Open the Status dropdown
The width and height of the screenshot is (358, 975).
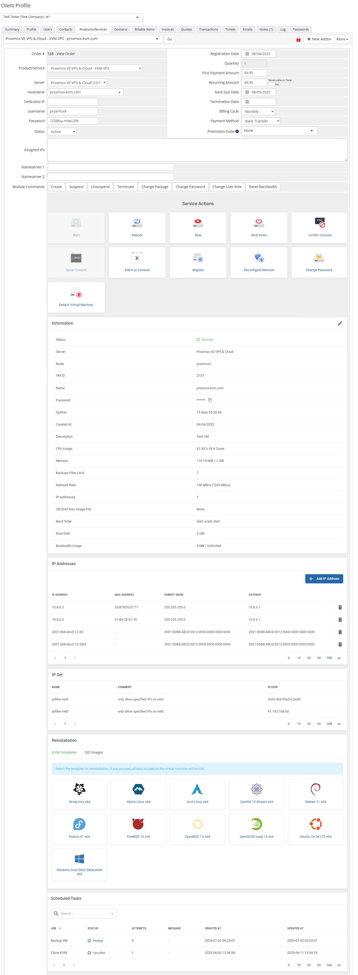point(62,132)
